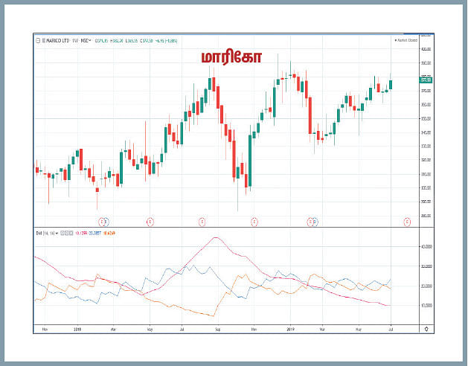Open the MARICO LTD symbol title

(58, 40)
